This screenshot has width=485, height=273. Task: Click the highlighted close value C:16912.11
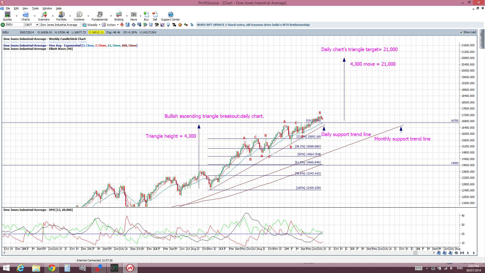click(x=96, y=32)
